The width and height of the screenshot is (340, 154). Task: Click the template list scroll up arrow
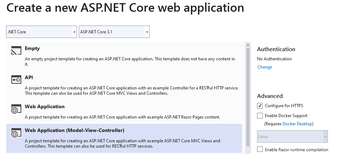coord(248,45)
